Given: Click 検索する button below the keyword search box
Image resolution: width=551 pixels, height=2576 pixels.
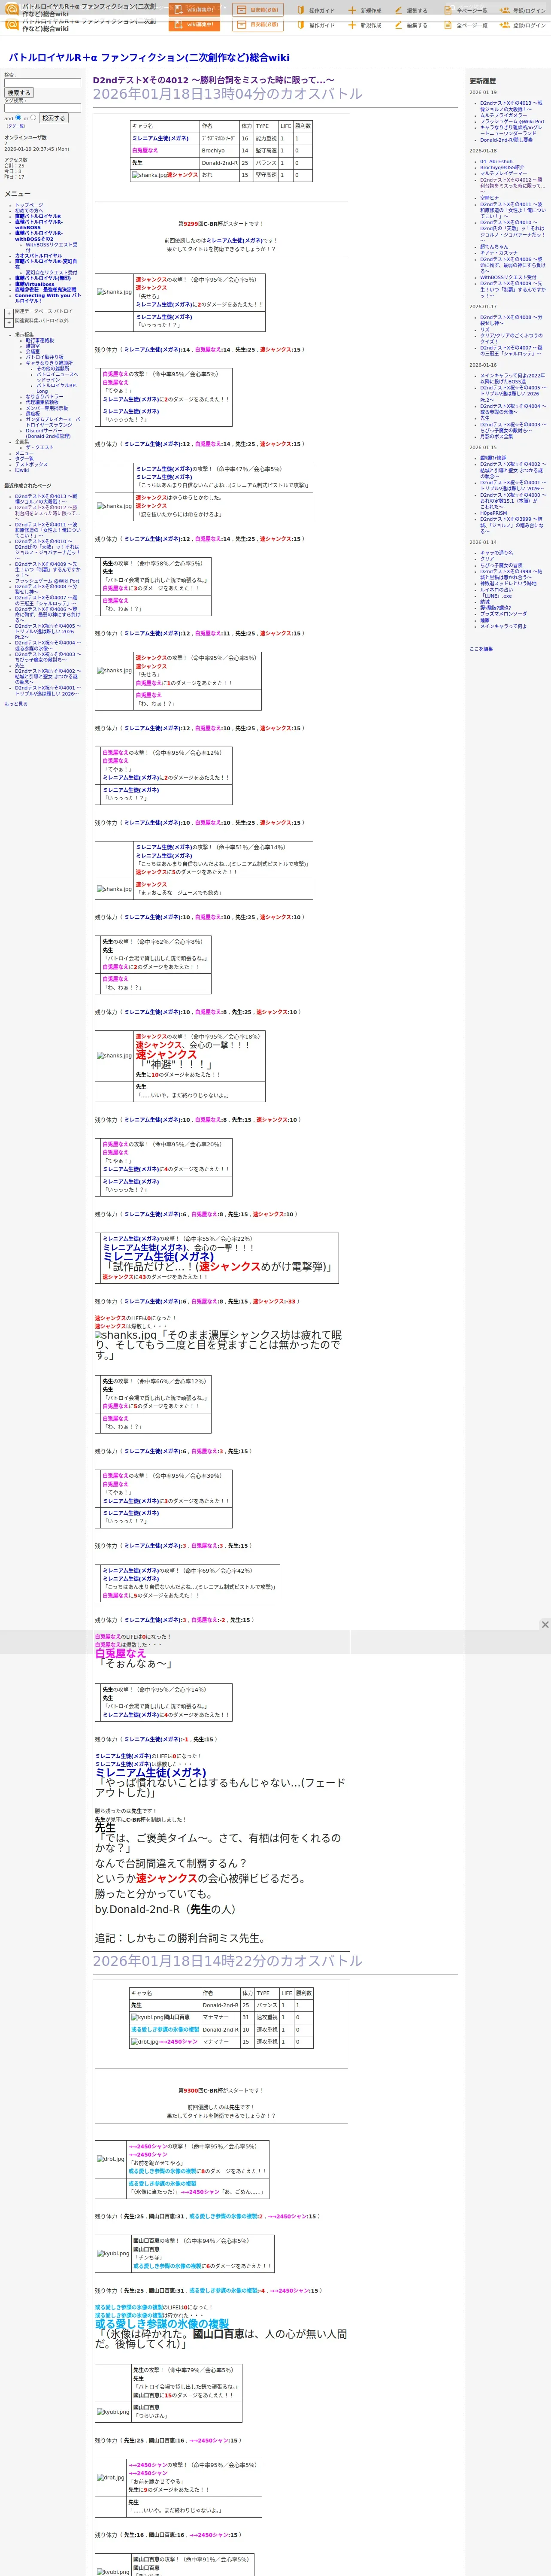Looking at the screenshot, I should point(19,93).
